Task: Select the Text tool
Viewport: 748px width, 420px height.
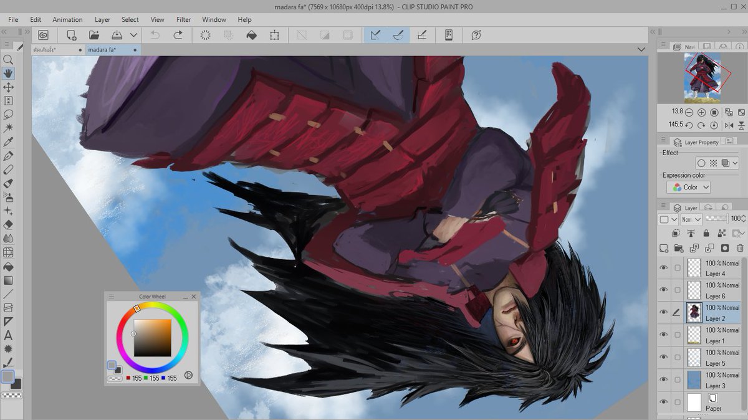Action: pos(8,335)
